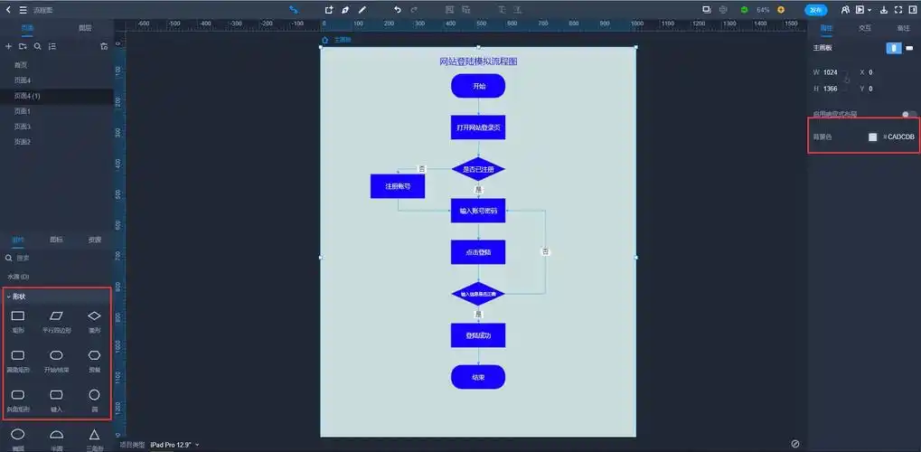Collapse the right properties panel
This screenshot has height=452, width=921.
point(912,9)
